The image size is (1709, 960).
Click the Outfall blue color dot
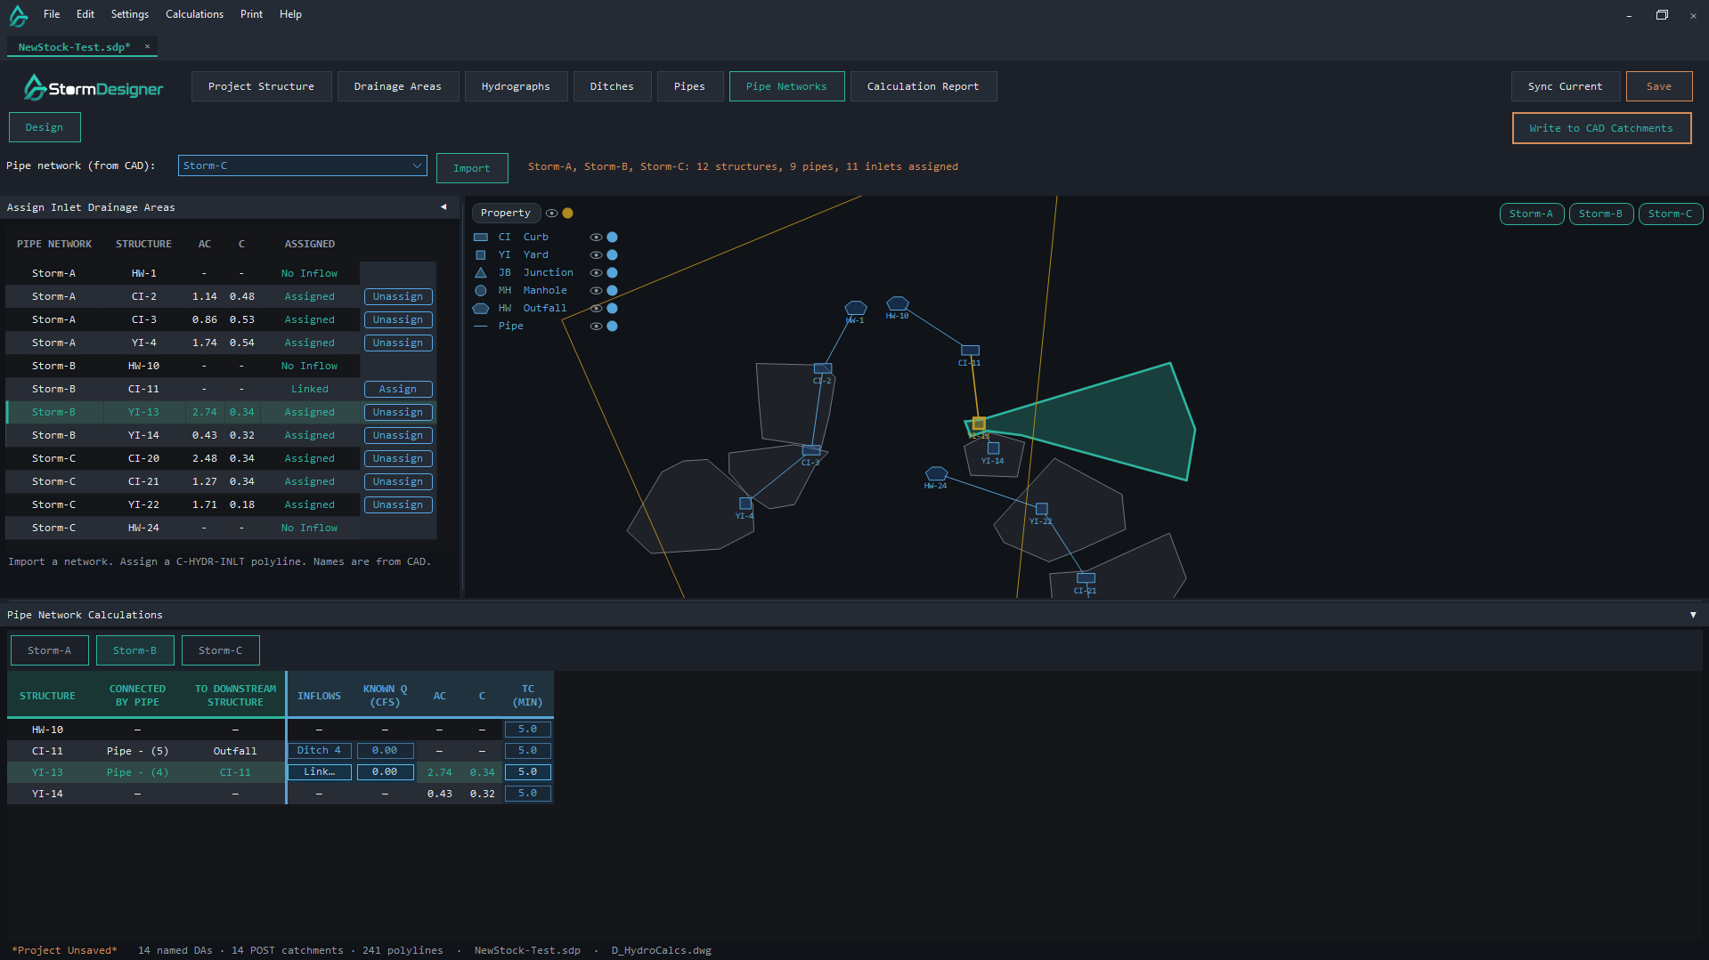click(612, 309)
